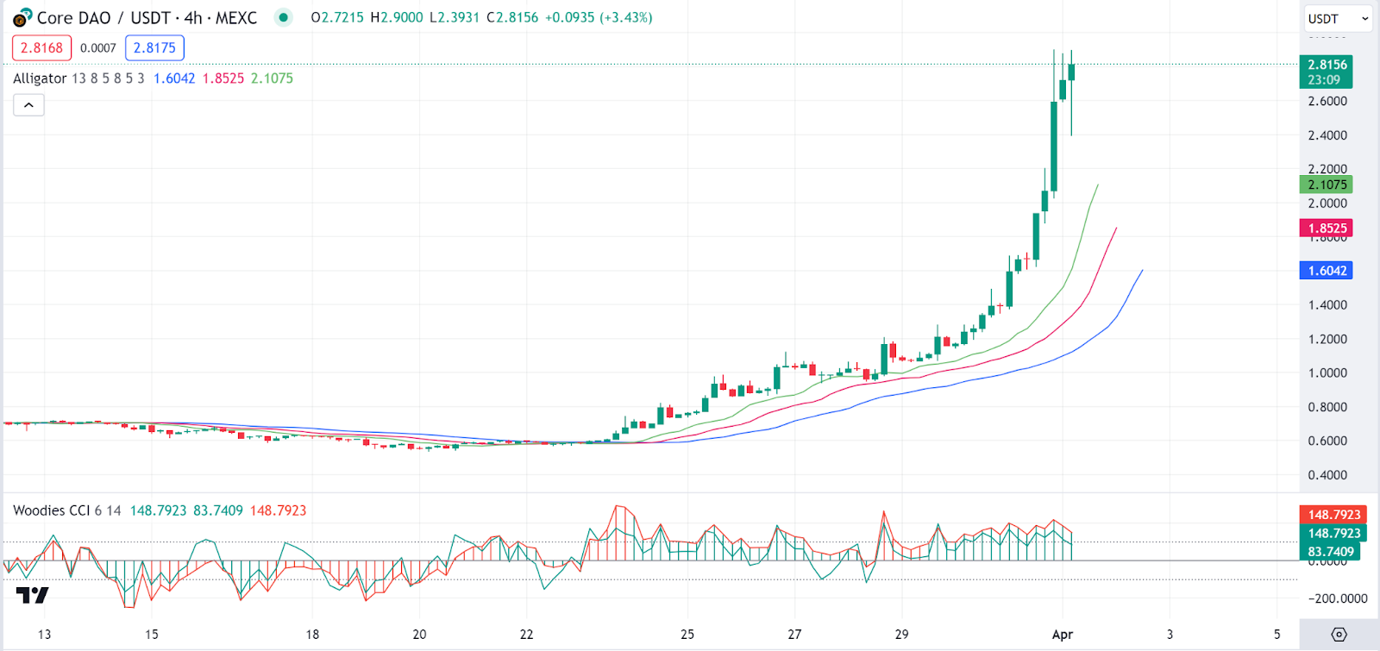Click the 0.4000 price scale label
This screenshot has width=1380, height=651.
[1327, 475]
